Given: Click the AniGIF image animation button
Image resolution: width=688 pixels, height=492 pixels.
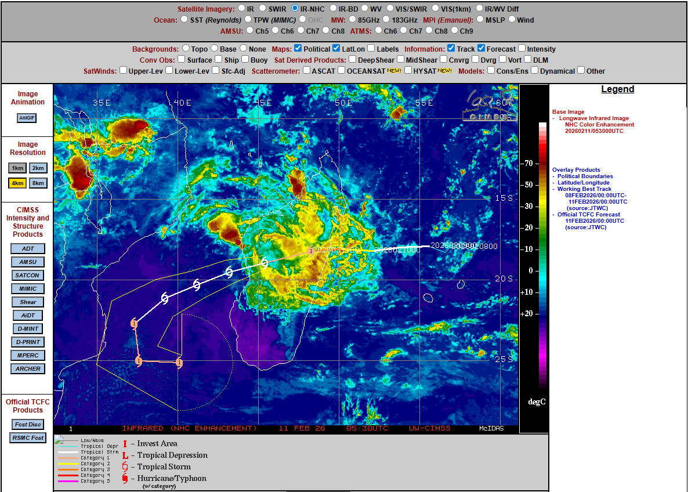Looking at the screenshot, I should coord(27,118).
